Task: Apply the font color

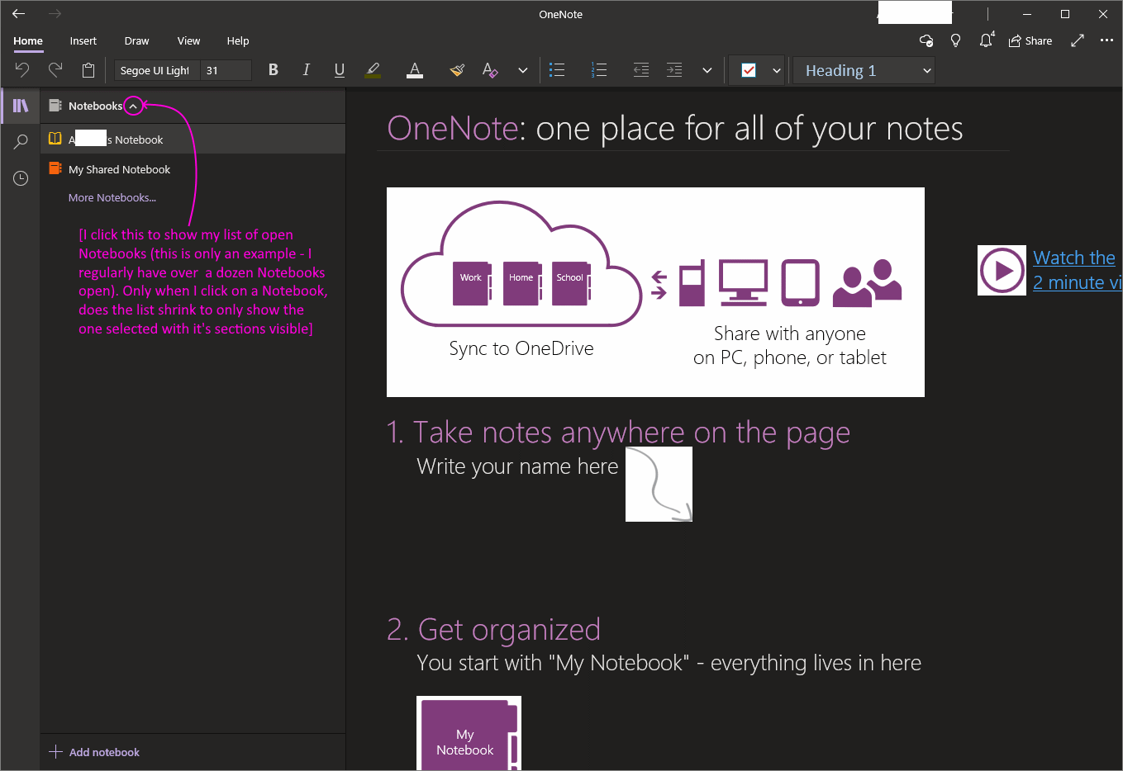Action: [x=415, y=70]
